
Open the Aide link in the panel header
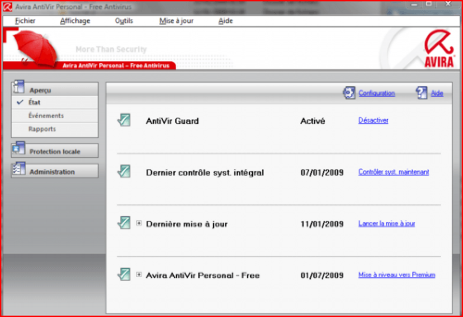point(437,93)
